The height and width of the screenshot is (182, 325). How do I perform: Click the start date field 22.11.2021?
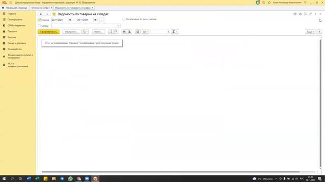60,20
